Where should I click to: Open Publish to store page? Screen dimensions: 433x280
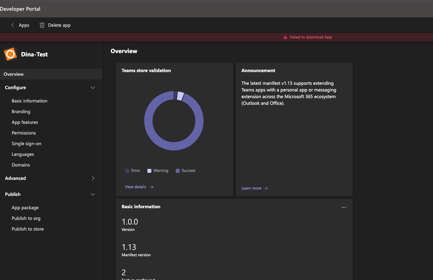coord(28,229)
